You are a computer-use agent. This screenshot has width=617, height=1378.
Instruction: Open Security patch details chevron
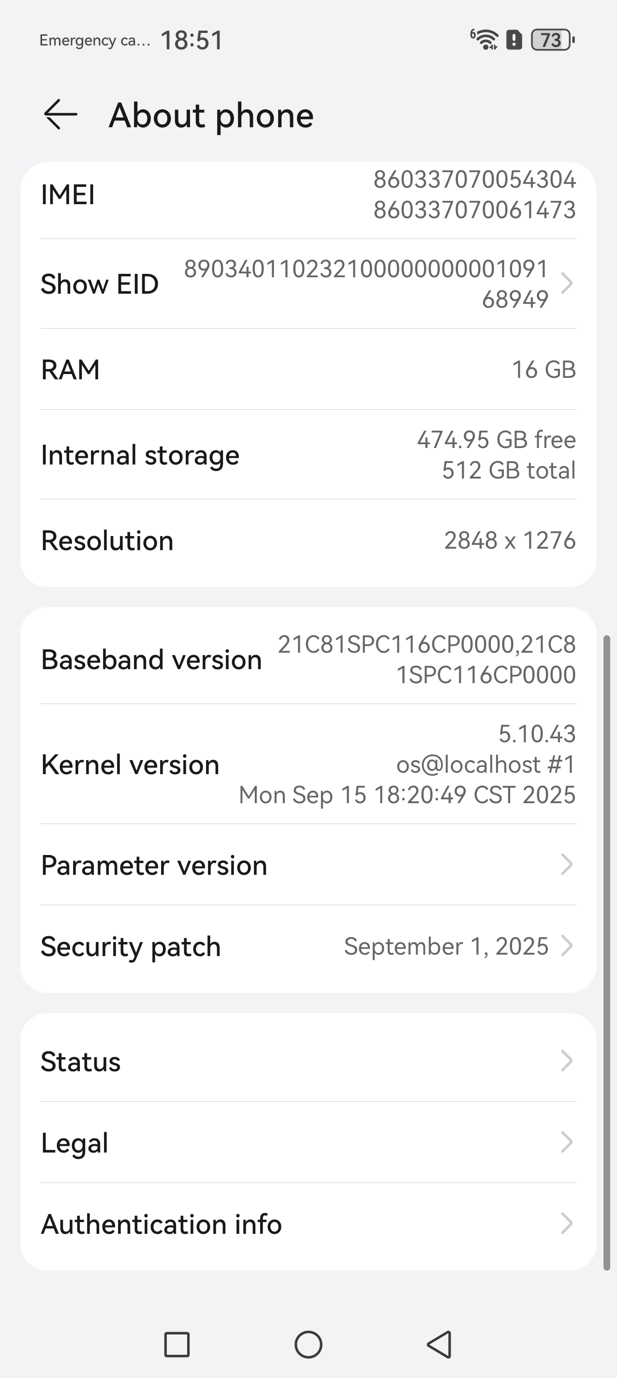coord(567,946)
